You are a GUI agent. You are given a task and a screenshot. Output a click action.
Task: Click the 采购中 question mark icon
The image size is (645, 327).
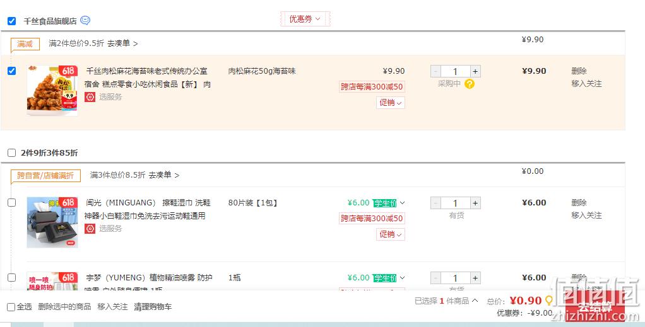point(470,84)
